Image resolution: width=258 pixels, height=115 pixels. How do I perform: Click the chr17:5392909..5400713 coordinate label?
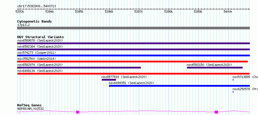coord(37,6)
